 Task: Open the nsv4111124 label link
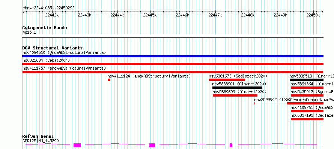(x=149, y=76)
